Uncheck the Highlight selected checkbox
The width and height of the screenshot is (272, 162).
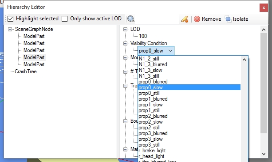pos(10,19)
